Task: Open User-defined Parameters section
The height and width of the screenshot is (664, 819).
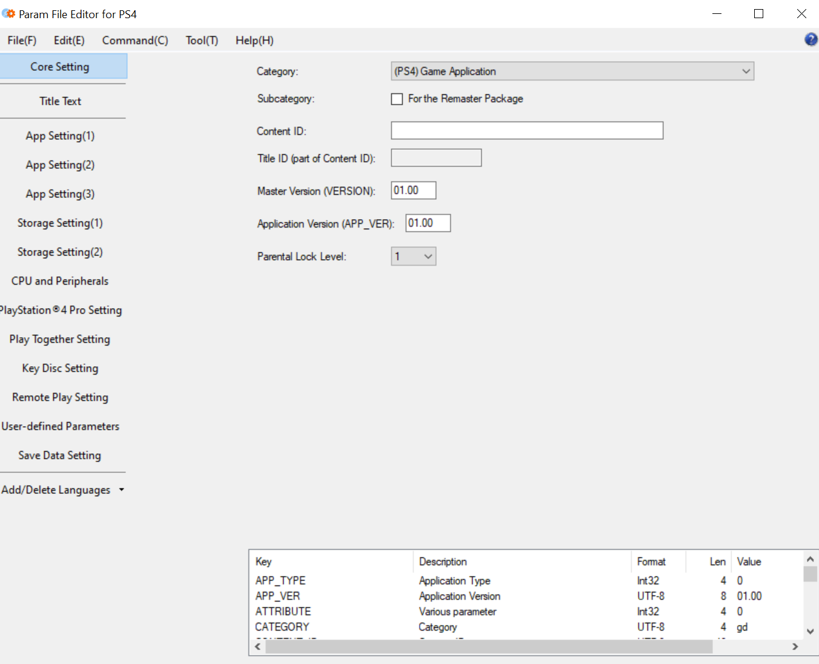Action: pyautogui.click(x=60, y=426)
